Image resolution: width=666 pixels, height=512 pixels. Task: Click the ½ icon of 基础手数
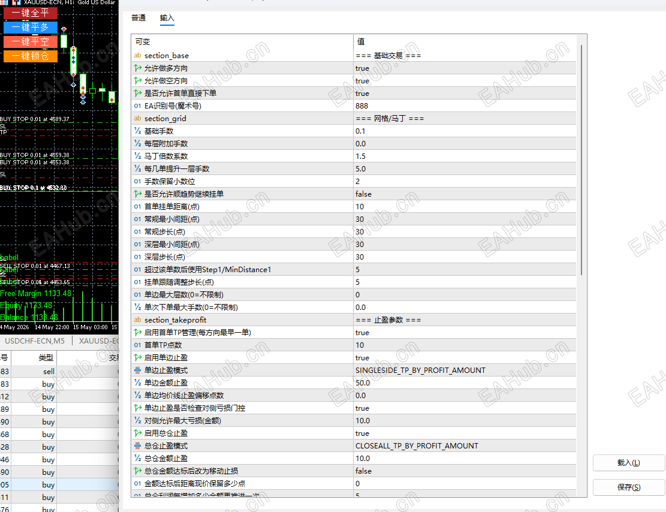(x=138, y=131)
